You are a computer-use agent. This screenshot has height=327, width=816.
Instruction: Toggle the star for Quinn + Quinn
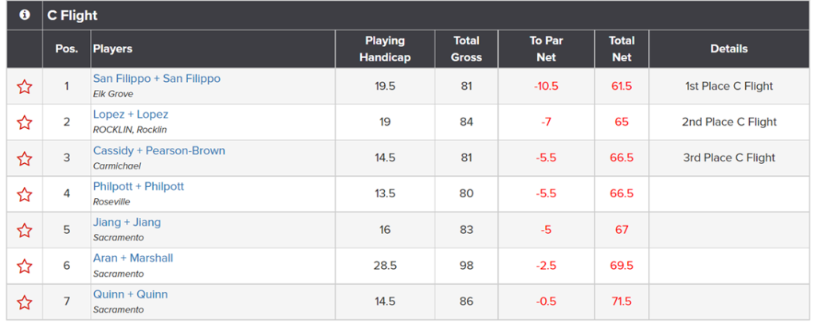(x=25, y=302)
